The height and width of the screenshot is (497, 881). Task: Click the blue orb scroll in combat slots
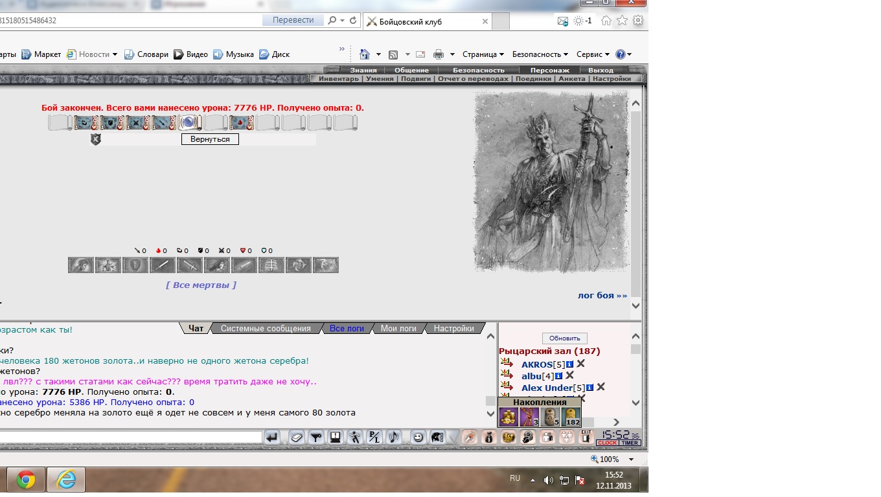click(x=190, y=122)
